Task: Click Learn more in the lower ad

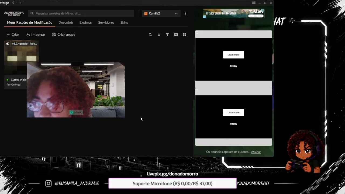Action: click(x=233, y=112)
